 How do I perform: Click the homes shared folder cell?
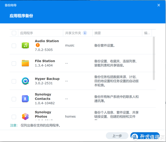70,117
